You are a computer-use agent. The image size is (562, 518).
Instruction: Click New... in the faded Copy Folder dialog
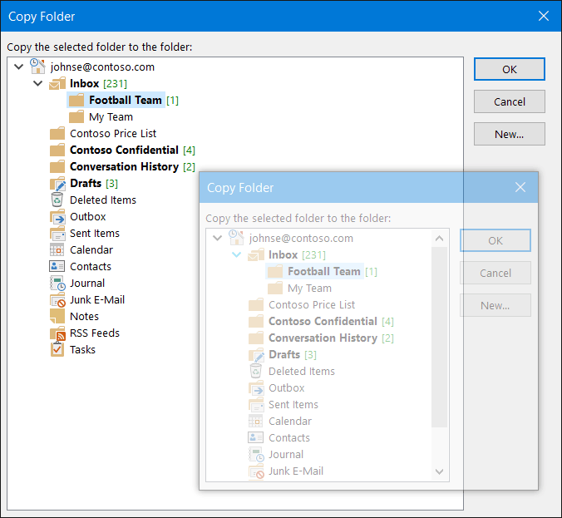495,305
